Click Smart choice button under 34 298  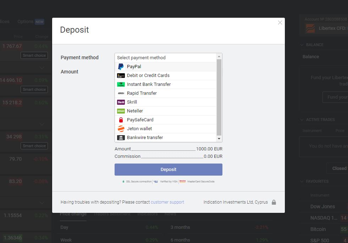(x=34, y=146)
